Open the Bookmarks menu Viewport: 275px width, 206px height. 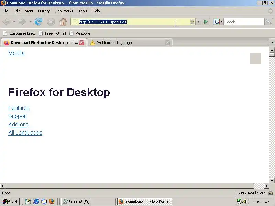[64, 11]
